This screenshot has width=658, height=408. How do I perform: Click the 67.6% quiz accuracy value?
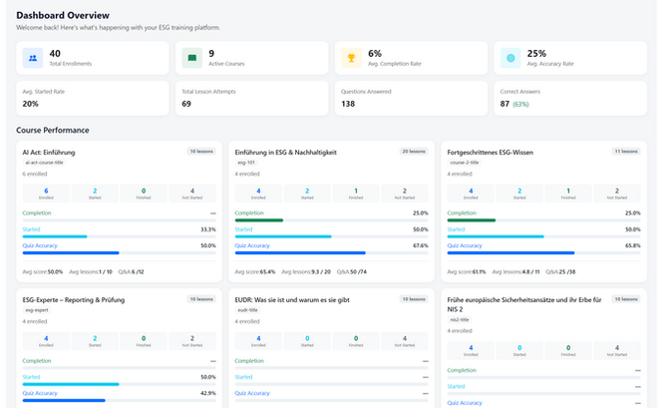[421, 246]
